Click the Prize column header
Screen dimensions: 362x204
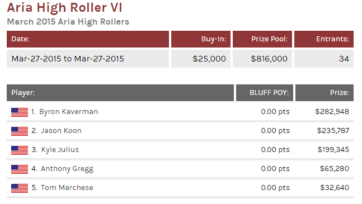[x=325, y=93]
